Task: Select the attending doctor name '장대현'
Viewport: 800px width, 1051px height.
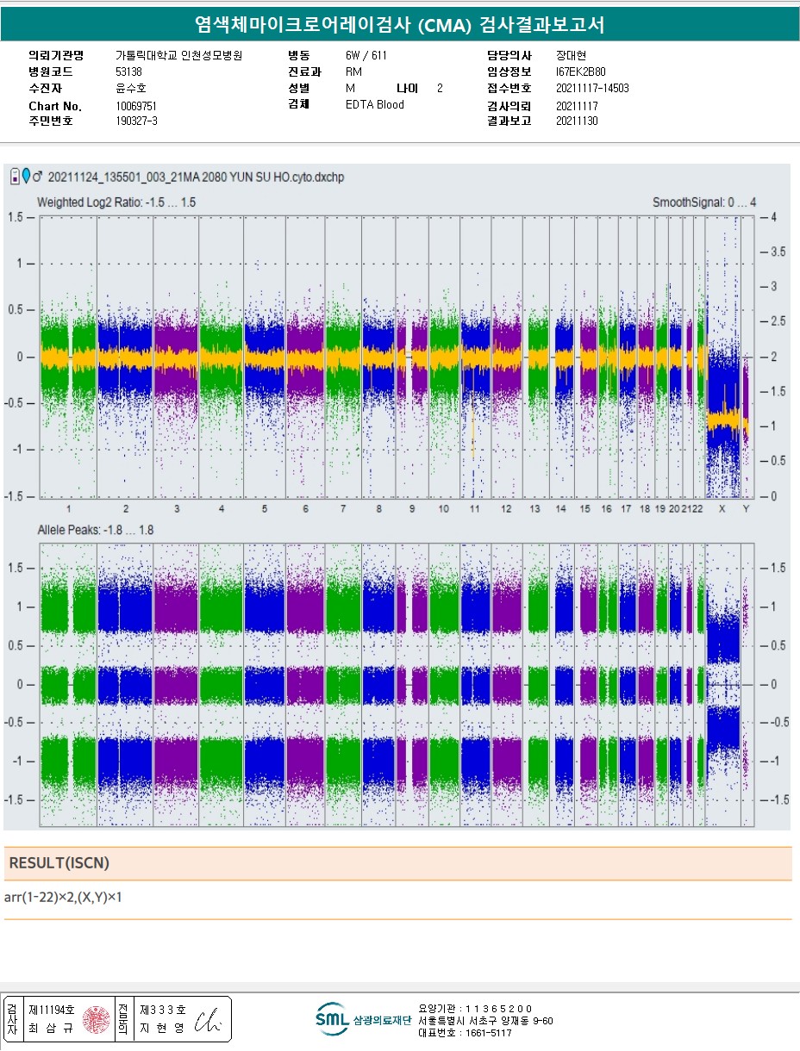Action: point(571,54)
